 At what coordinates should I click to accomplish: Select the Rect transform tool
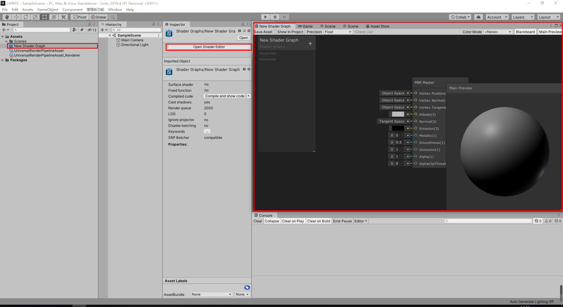click(45, 17)
